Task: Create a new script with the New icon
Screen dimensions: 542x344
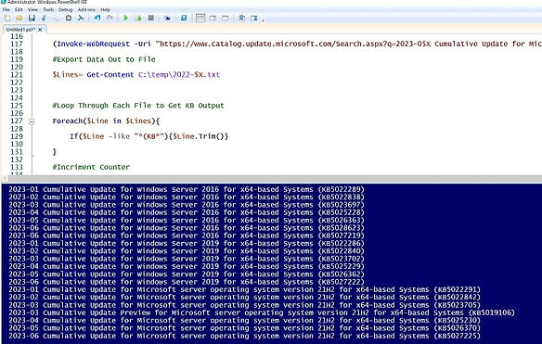Action: pyautogui.click(x=6, y=18)
